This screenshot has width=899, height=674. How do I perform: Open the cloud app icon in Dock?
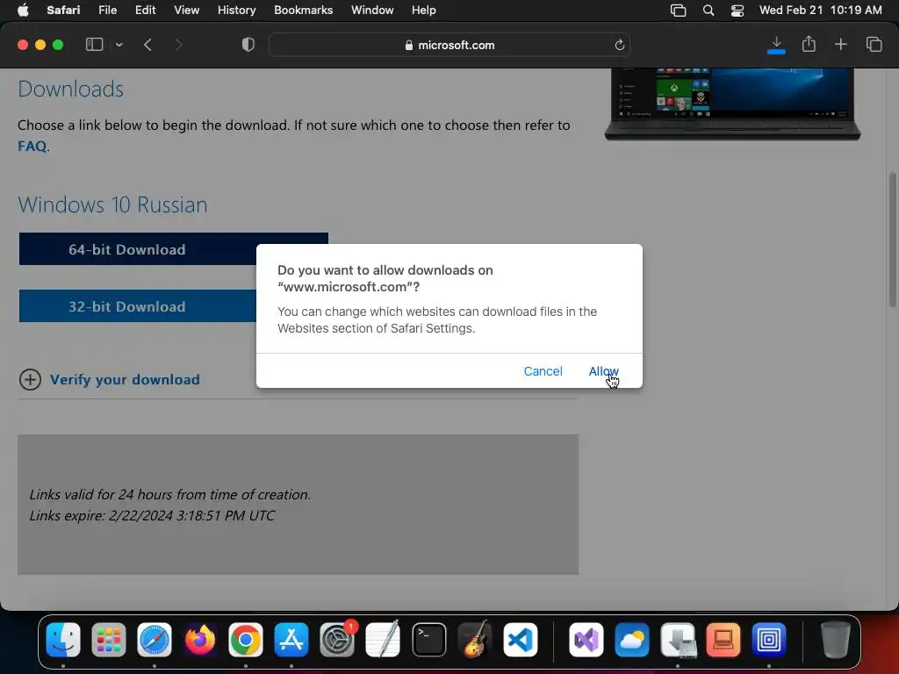(x=632, y=640)
